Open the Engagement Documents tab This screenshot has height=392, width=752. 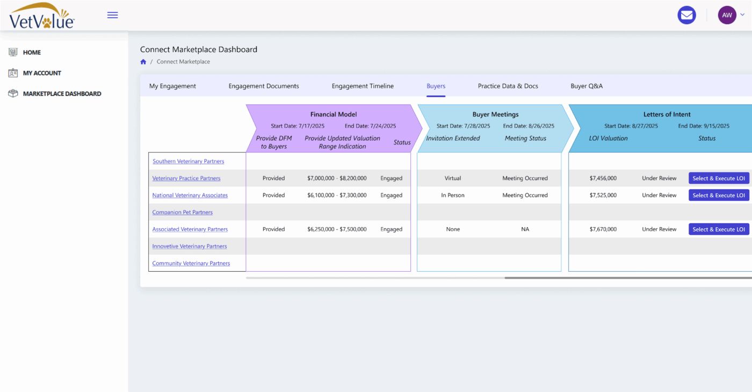(264, 86)
